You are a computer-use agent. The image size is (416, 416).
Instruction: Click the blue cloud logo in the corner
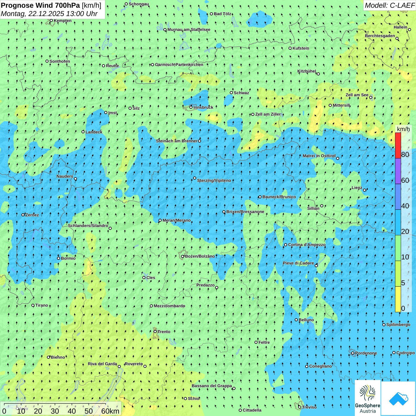pyautogui.click(x=398, y=398)
